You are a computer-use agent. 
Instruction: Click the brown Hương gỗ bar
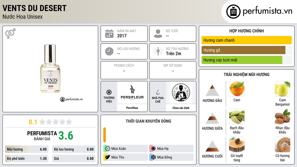pos(243,50)
